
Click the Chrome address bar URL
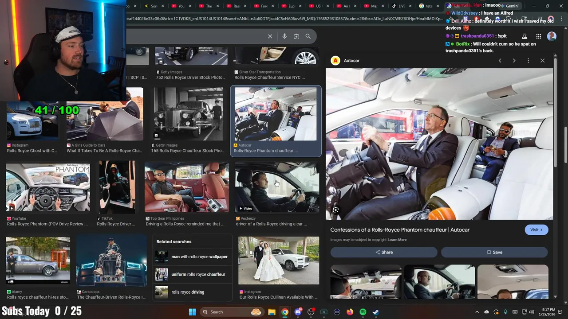[x=284, y=19]
